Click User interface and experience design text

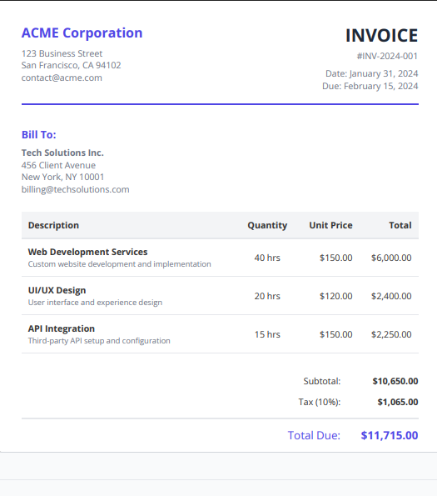tap(96, 303)
